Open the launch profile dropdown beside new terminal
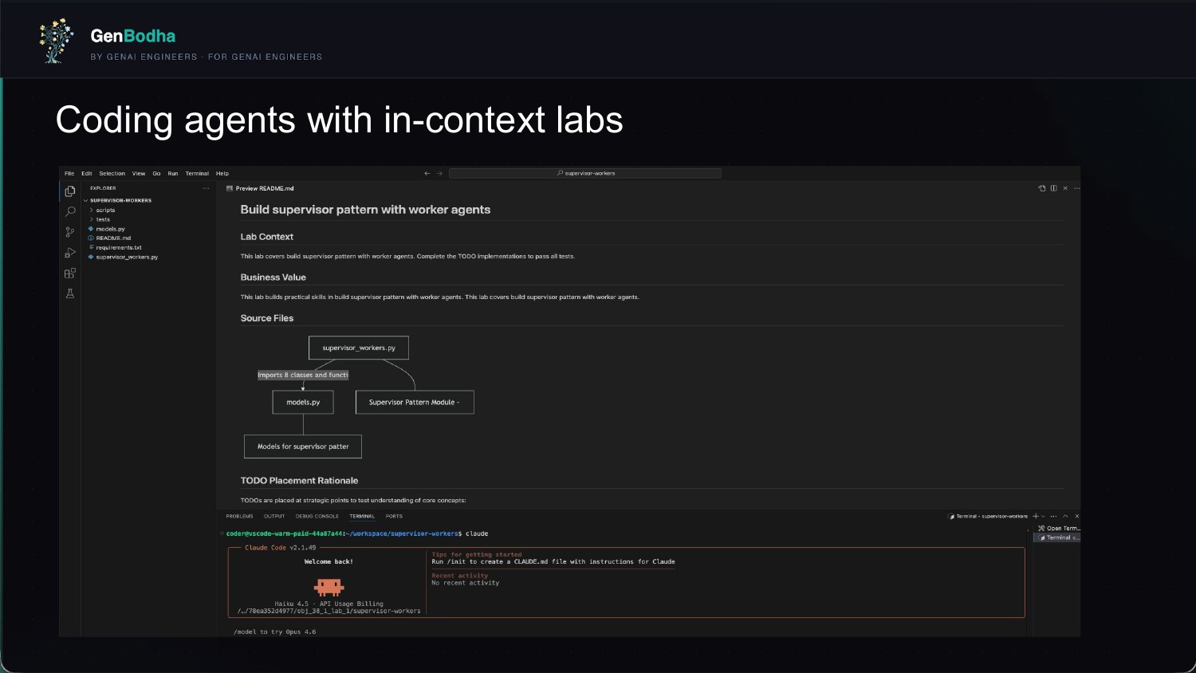The height and width of the screenshot is (673, 1196). pyautogui.click(x=1043, y=517)
